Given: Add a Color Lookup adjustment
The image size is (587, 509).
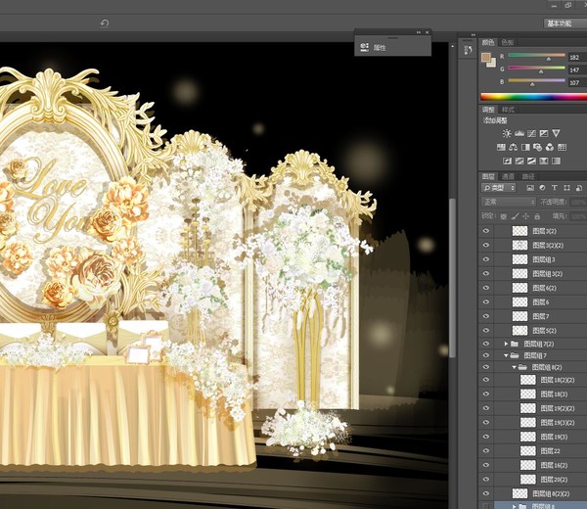Looking at the screenshot, I should pyautogui.click(x=562, y=147).
